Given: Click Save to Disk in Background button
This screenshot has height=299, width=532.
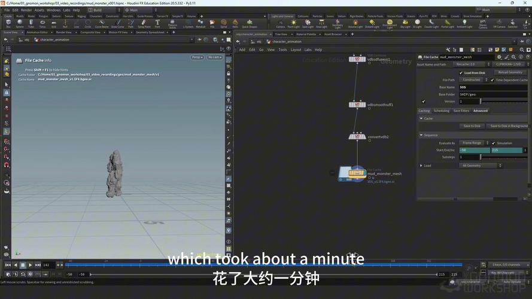Looking at the screenshot, I should pyautogui.click(x=509, y=126).
